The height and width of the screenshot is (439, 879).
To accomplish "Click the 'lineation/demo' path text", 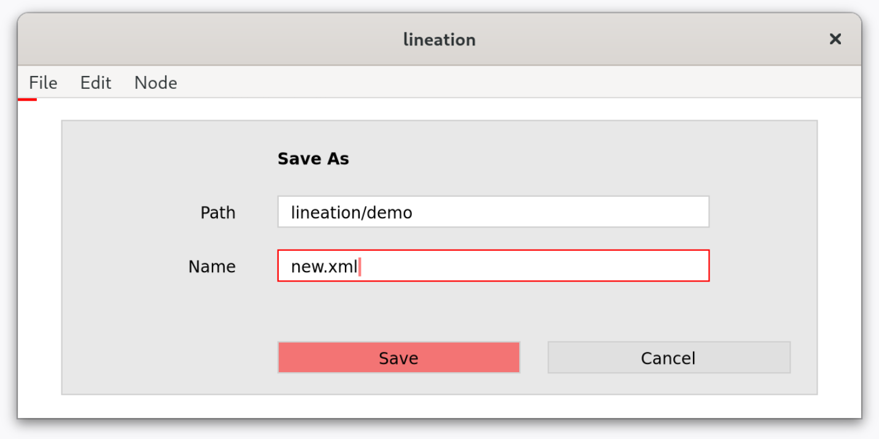I will (x=352, y=213).
